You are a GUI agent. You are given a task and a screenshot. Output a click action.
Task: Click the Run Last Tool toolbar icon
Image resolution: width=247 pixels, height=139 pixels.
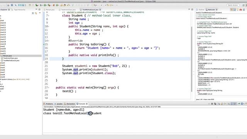49,5
